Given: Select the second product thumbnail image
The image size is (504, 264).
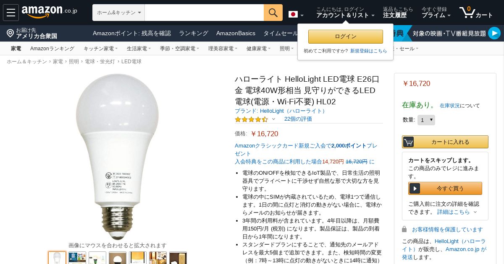Looking at the screenshot, I should pyautogui.click(x=77, y=258).
